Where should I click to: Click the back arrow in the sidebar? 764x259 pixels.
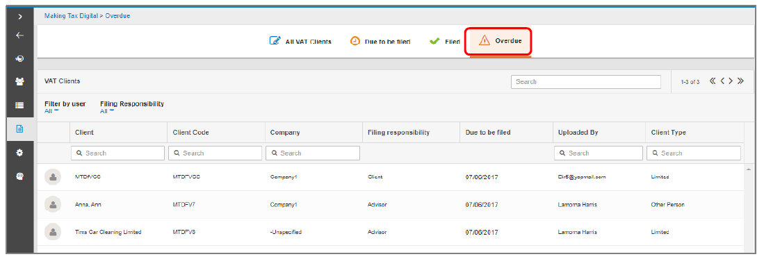(20, 35)
